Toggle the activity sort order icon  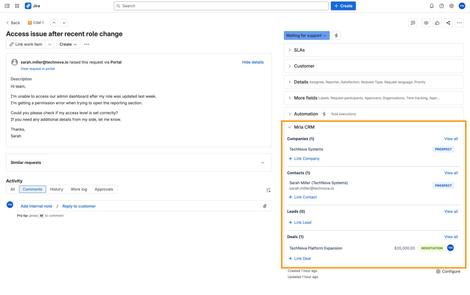[268, 190]
